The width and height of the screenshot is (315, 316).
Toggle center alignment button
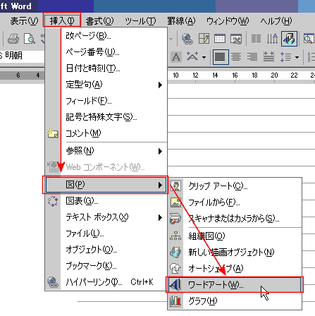tap(236, 57)
